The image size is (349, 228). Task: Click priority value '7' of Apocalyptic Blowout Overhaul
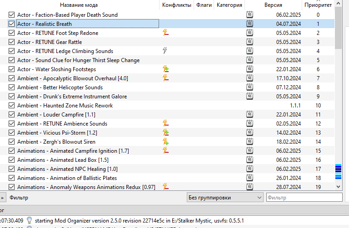pos(318,78)
